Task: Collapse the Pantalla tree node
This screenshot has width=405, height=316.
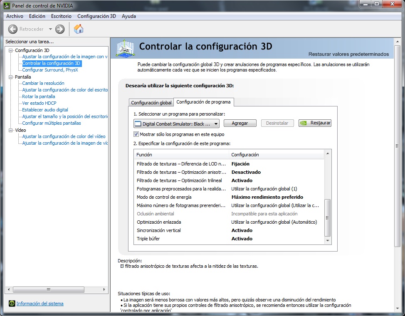Action: [x=10, y=77]
